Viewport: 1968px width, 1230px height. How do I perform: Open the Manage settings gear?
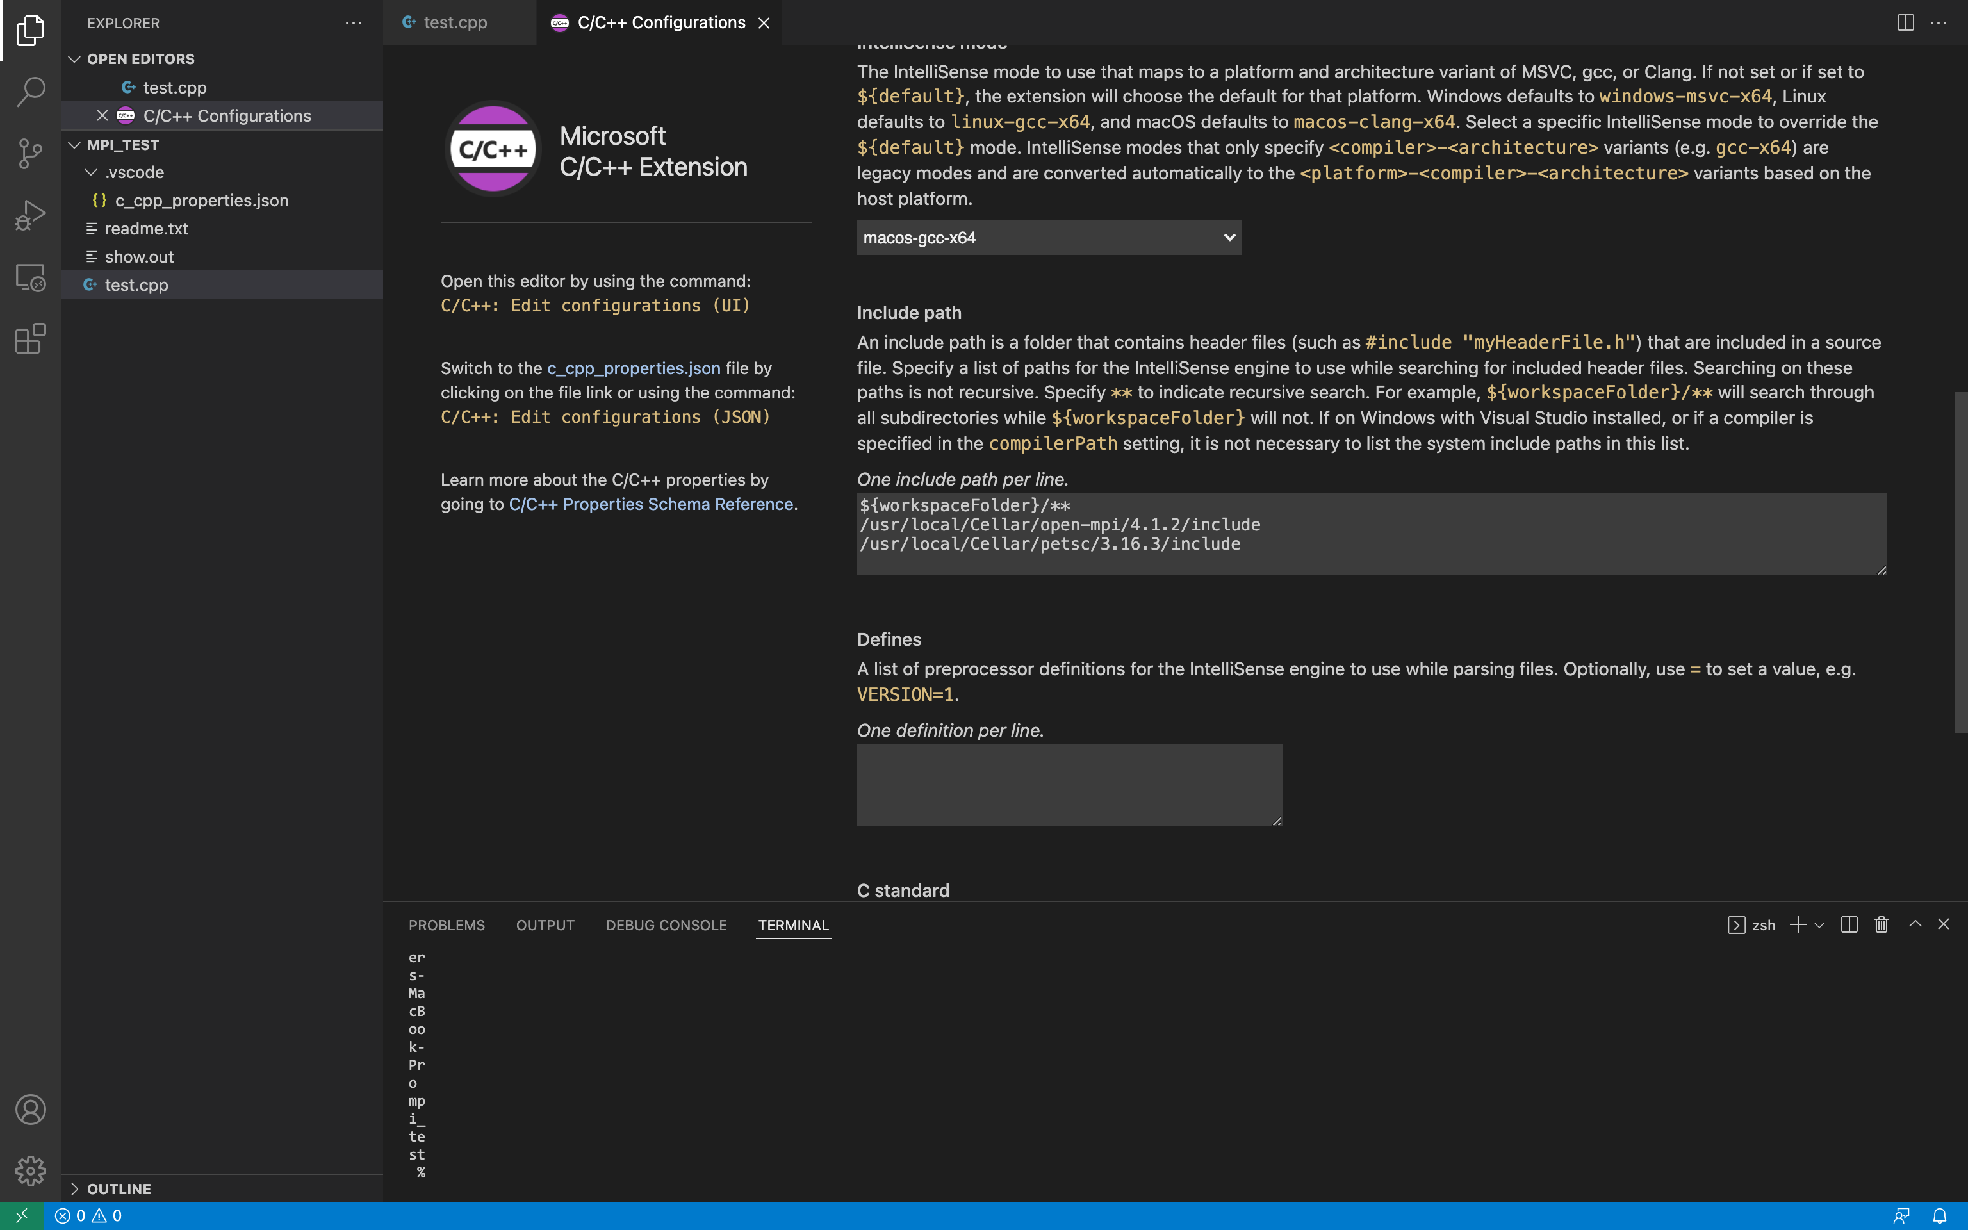pos(30,1170)
